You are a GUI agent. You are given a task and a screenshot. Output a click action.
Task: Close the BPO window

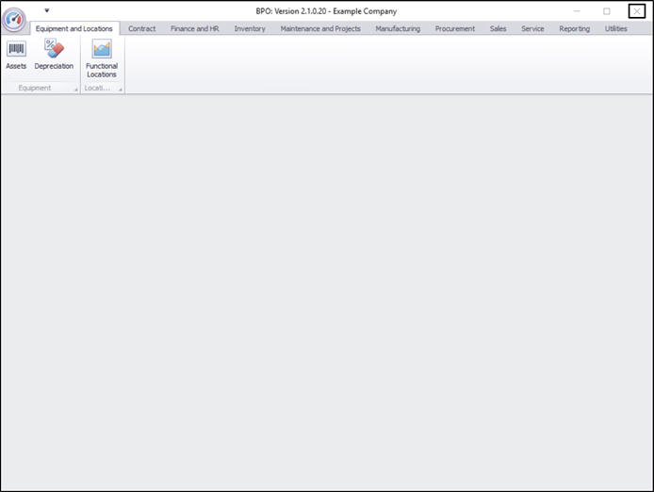tap(637, 11)
